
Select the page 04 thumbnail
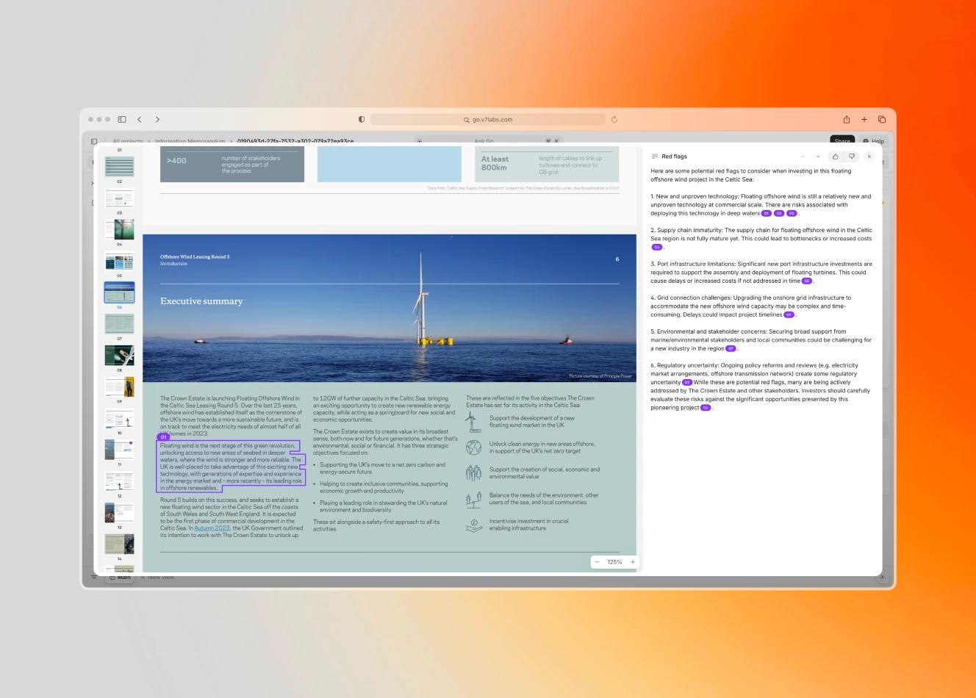(x=119, y=229)
